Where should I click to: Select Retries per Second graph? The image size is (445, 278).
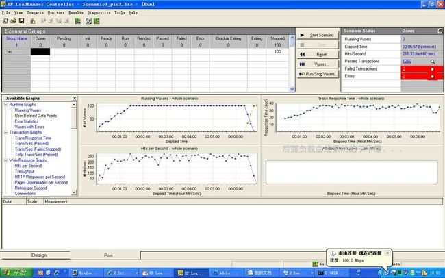tap(31, 188)
